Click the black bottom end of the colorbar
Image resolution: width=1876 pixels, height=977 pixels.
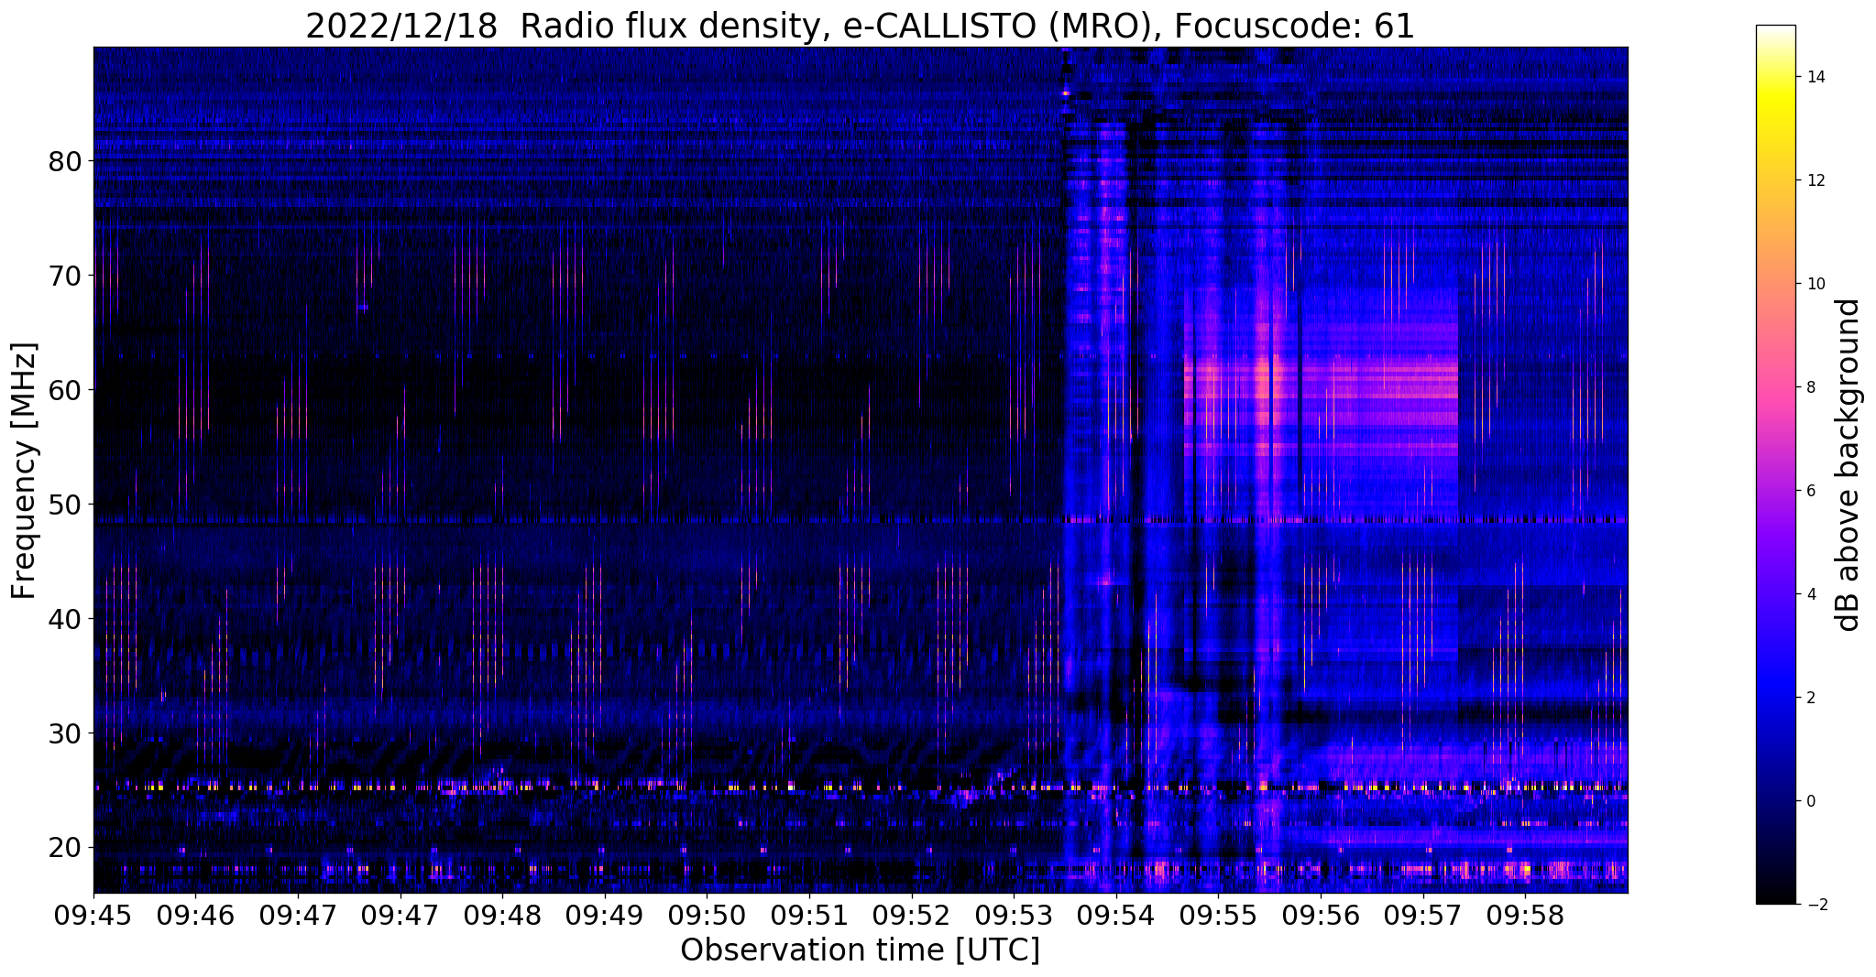1775,898
